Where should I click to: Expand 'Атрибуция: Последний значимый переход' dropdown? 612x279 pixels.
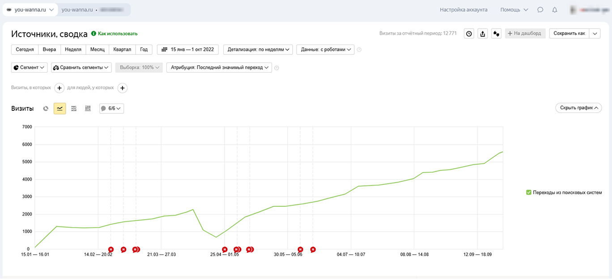pos(219,67)
